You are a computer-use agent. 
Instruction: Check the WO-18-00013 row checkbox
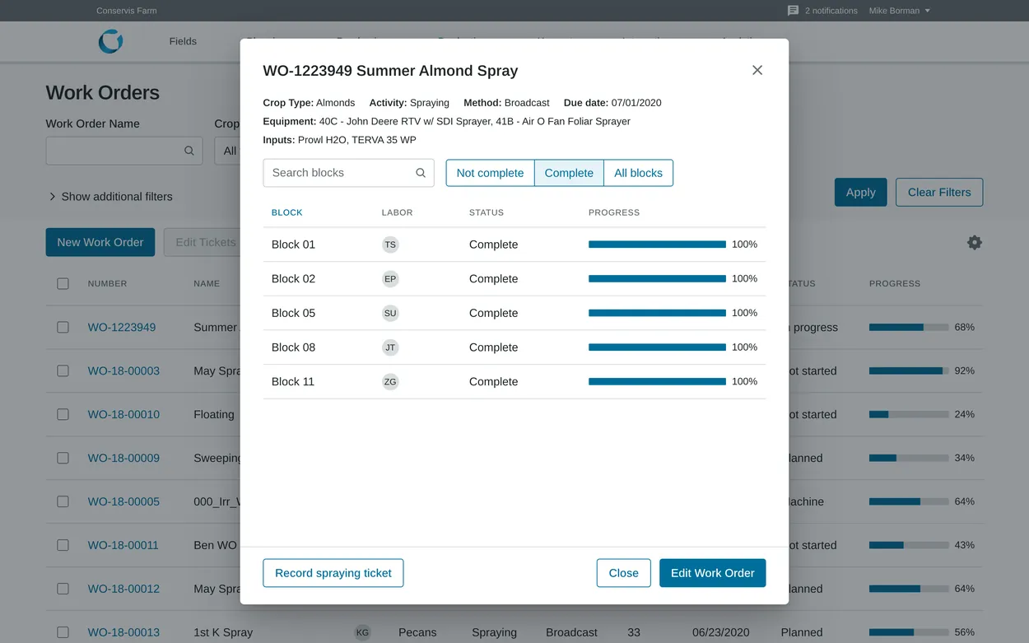point(63,632)
